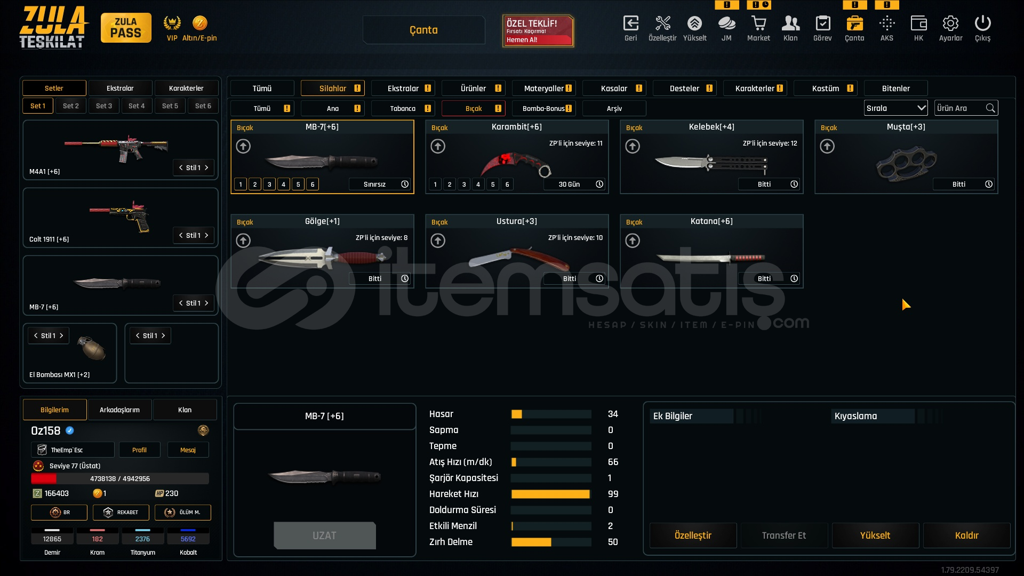Select upgrade level 3 on the MB-7 card
Image resolution: width=1024 pixels, height=576 pixels.
pos(269,185)
